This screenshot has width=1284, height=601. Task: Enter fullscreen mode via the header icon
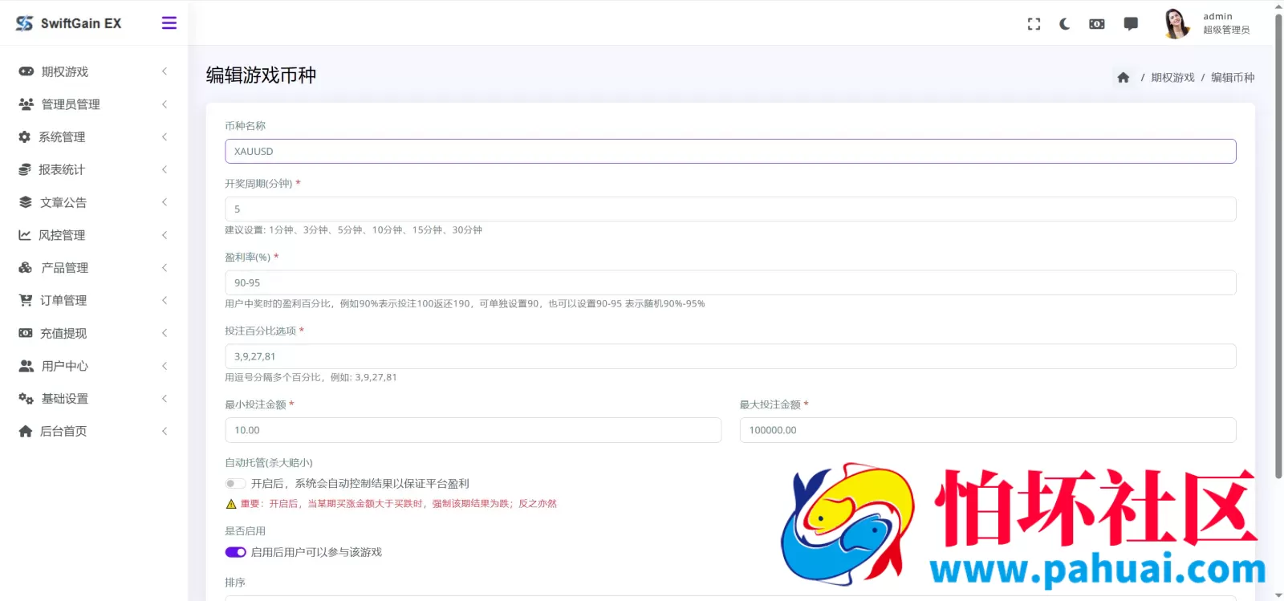pos(1034,24)
